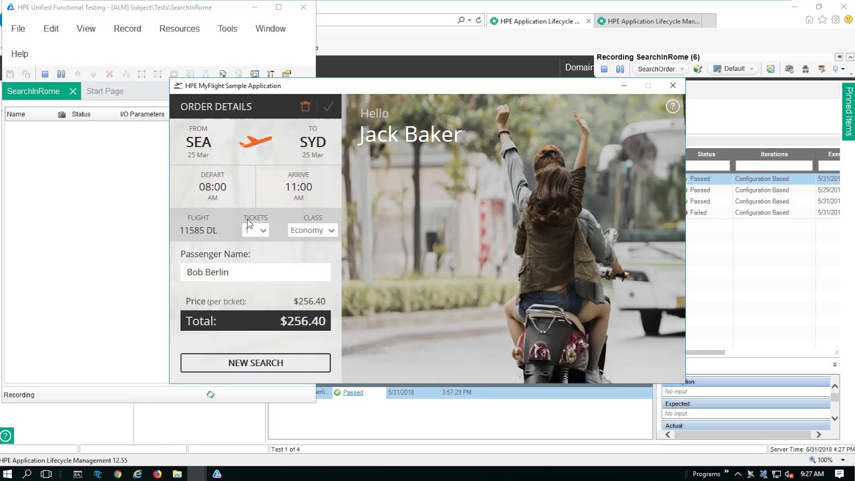Click the Iterations column filter box
The image size is (855, 481).
pos(774,166)
